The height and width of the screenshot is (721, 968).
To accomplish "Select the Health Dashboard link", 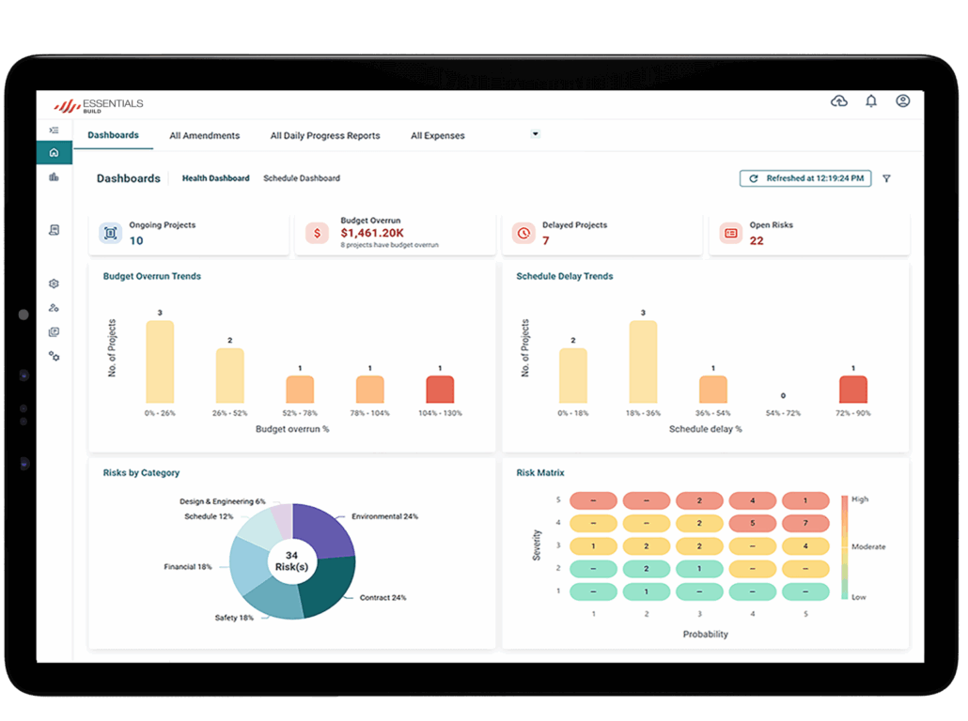I will coord(215,178).
